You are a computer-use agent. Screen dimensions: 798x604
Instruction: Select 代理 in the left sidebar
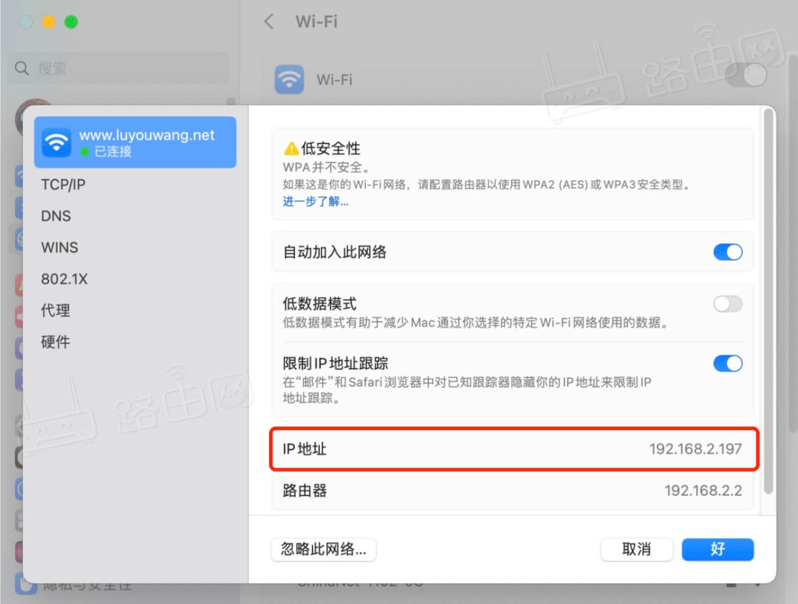[55, 310]
